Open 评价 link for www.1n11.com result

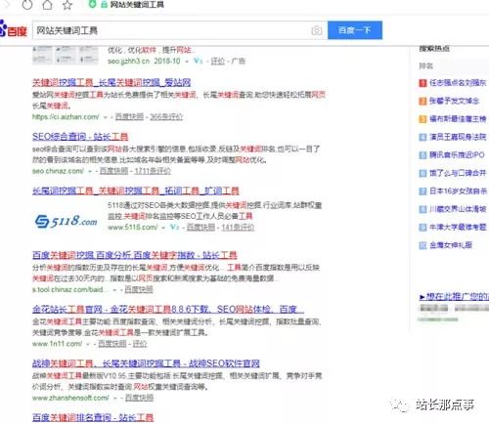(x=140, y=343)
